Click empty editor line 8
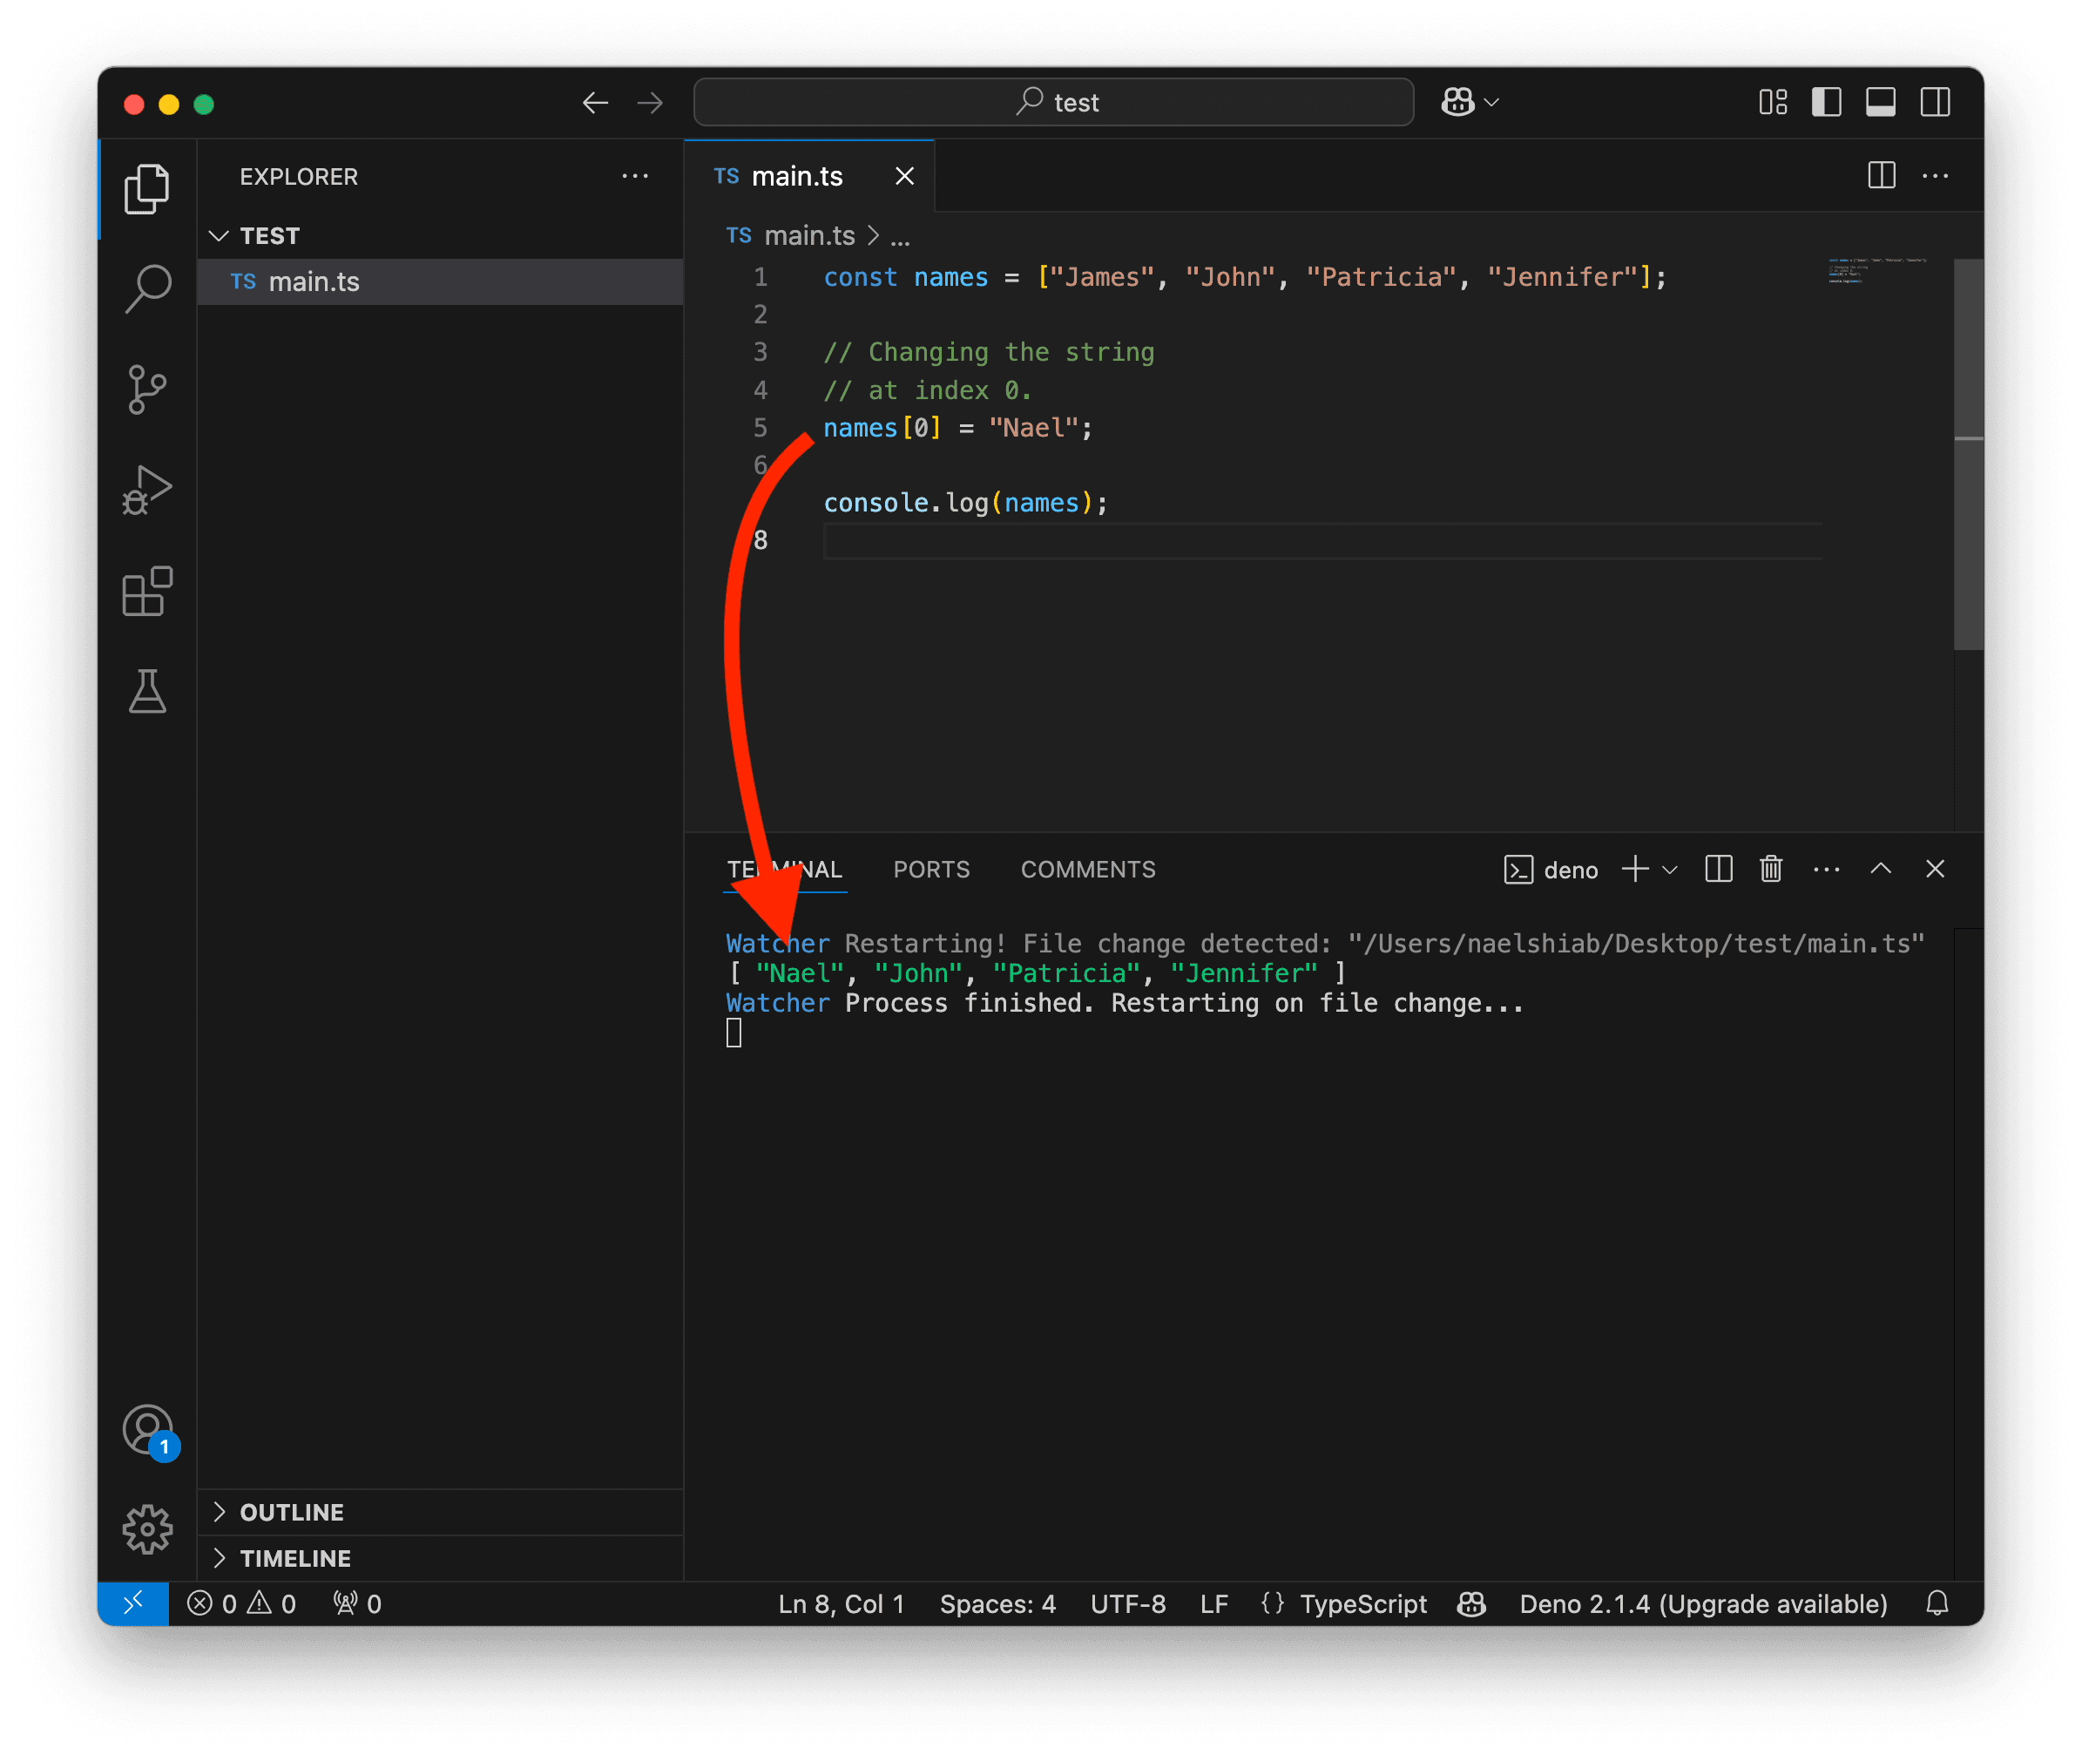Viewport: 2082px width, 1755px height. pyautogui.click(x=1322, y=541)
